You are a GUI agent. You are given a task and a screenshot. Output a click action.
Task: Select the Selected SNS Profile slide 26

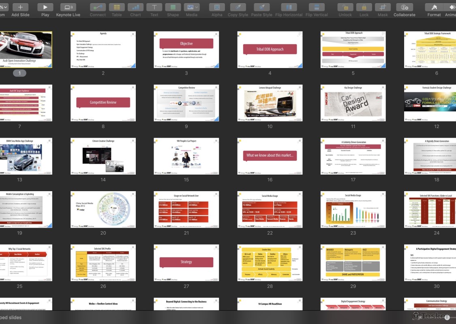[x=103, y=263]
